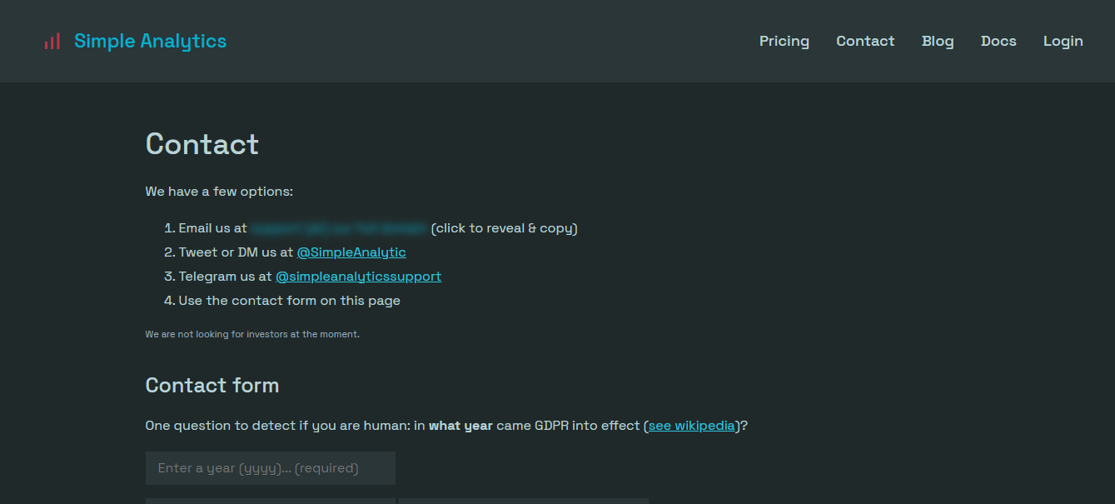The image size is (1115, 504).
Task: Open the Docs page
Action: [998, 41]
